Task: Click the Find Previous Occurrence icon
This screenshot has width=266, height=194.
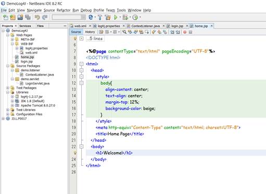Action: [130, 32]
